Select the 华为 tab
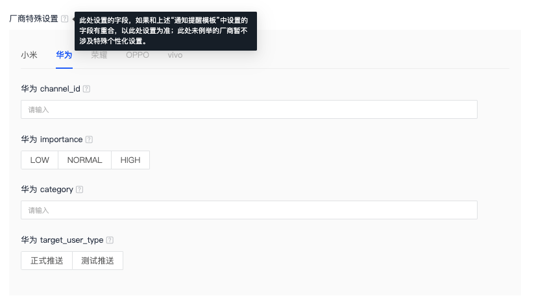536x307 pixels. [64, 55]
